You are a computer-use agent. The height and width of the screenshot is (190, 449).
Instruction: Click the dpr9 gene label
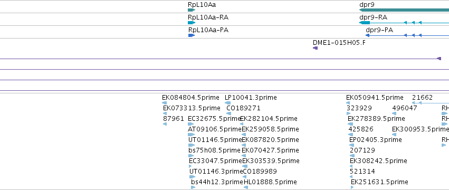pyautogui.click(x=367, y=5)
